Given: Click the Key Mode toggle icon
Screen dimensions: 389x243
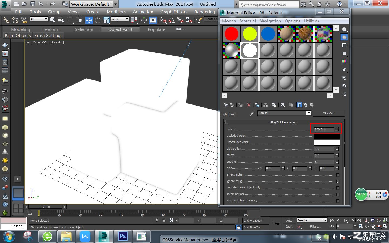Looking at the screenshot, I should coord(332,226).
